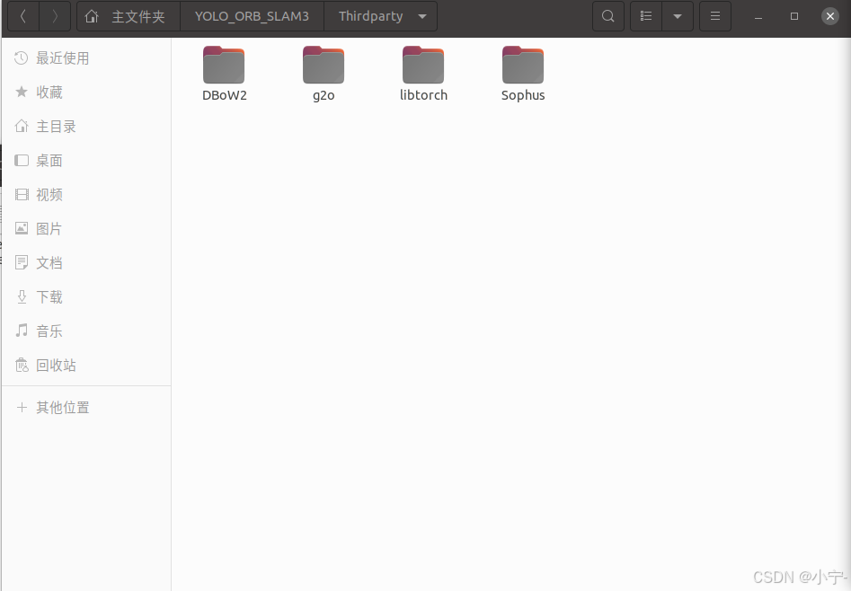Click the libtorch folder name label
Viewport: 851px width, 591px height.
point(424,95)
